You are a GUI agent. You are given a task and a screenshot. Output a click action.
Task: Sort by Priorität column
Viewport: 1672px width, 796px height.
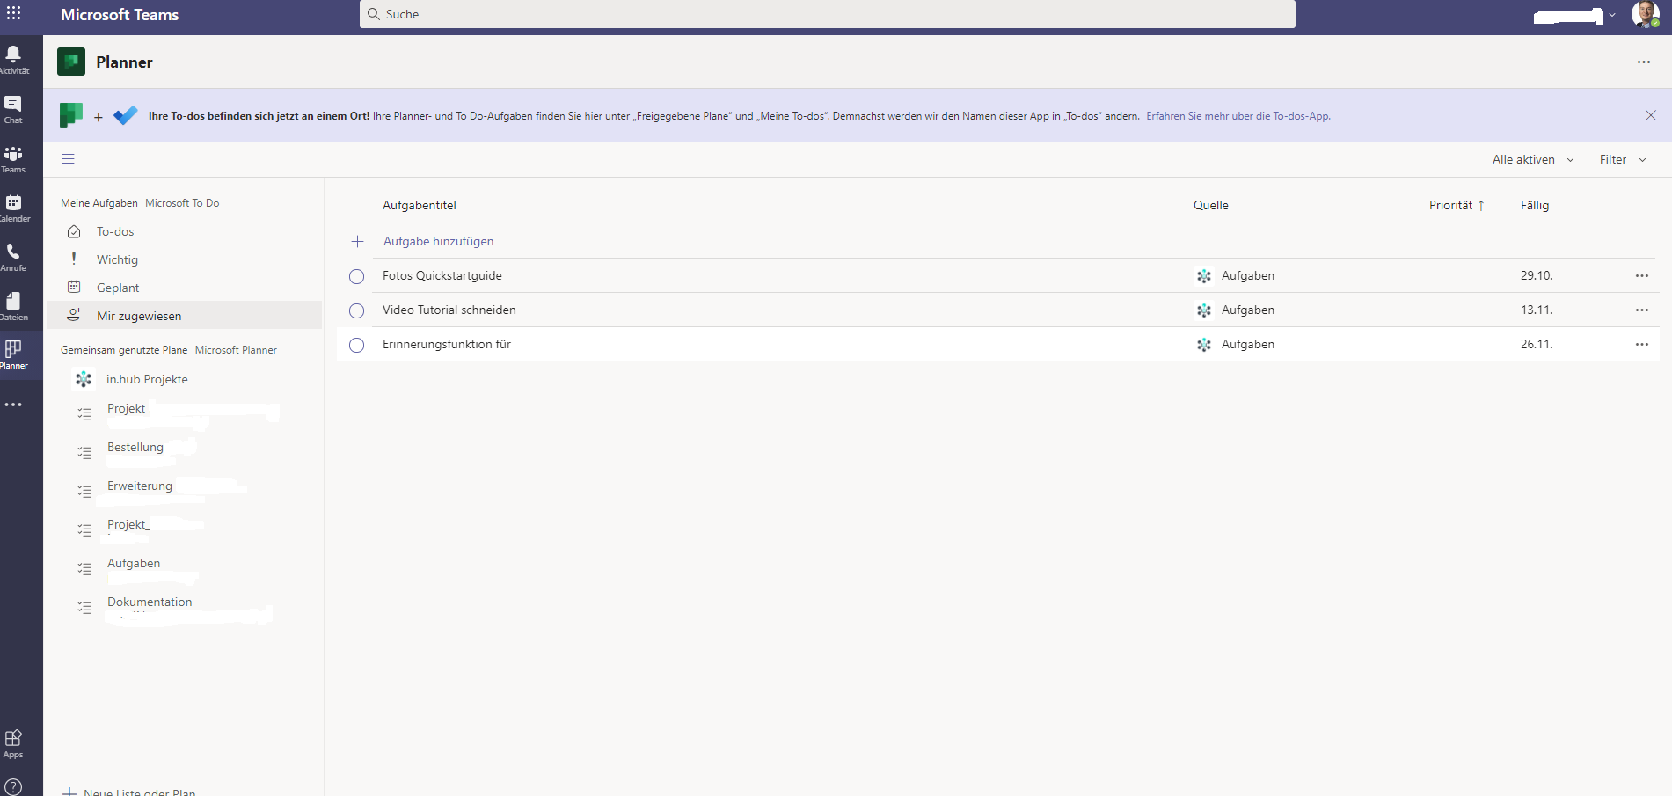[x=1456, y=205]
